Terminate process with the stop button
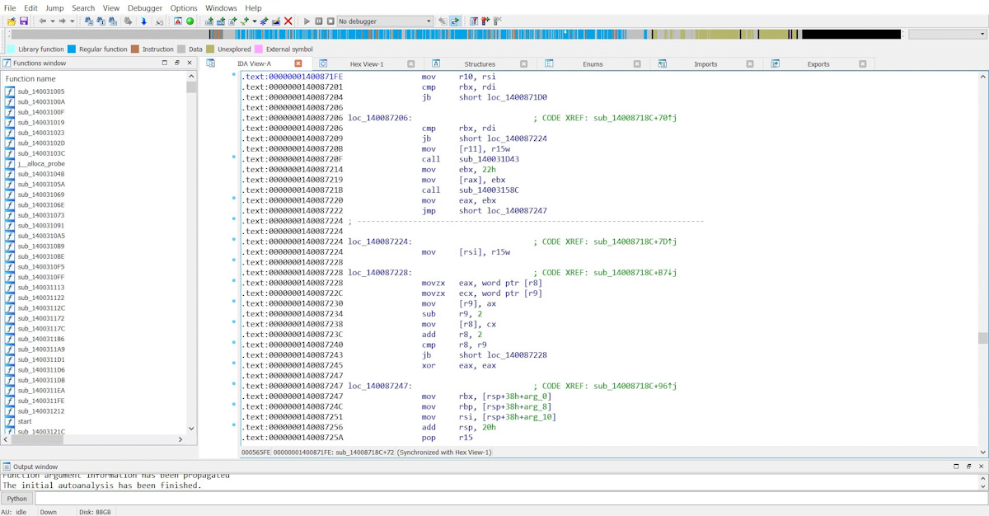This screenshot has width=989, height=516. 330,21
